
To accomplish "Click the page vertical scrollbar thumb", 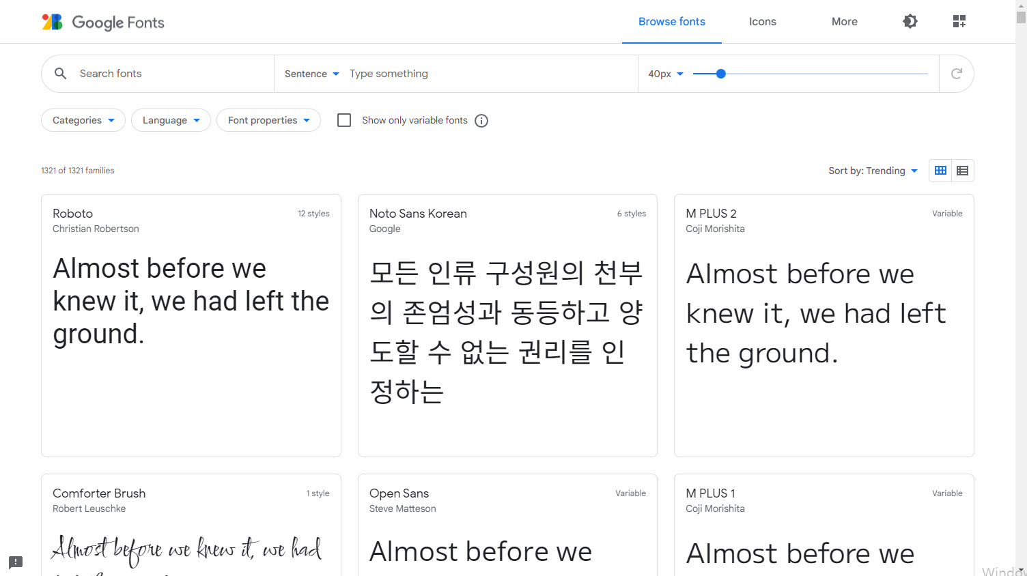I will (1021, 17).
